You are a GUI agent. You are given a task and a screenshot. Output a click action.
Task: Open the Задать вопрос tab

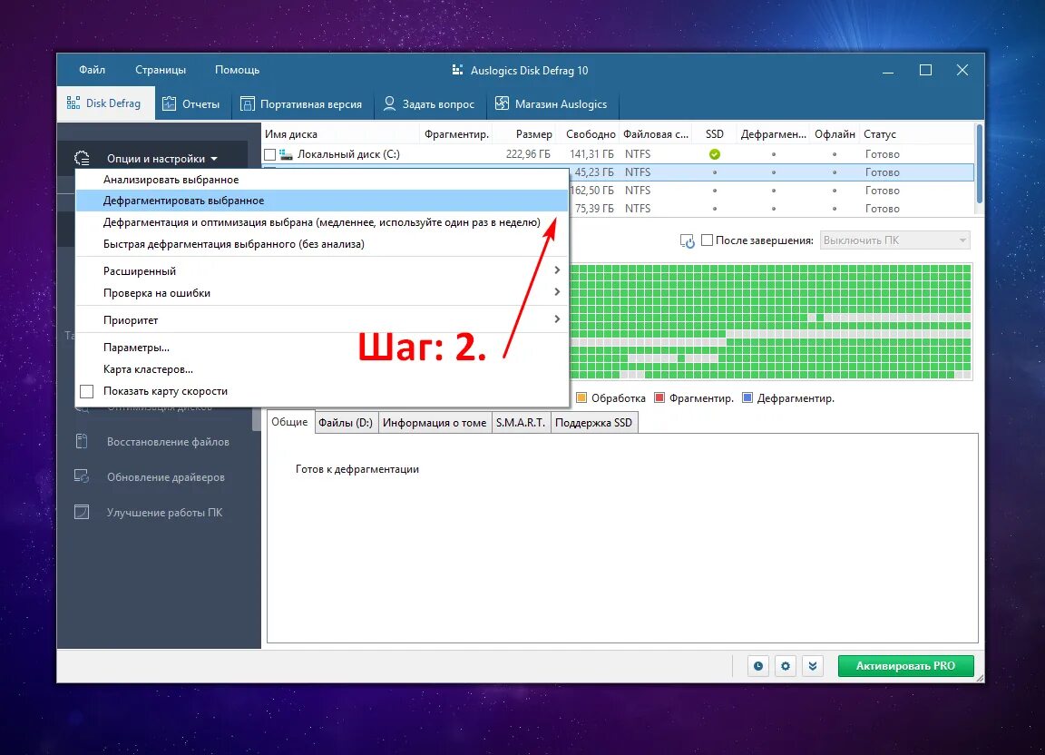pos(430,104)
